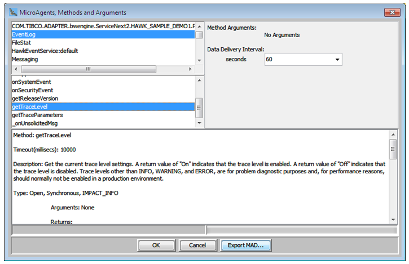This screenshot has width=409, height=264.
Task: Select the Messaging microagent
Action: click(x=103, y=59)
